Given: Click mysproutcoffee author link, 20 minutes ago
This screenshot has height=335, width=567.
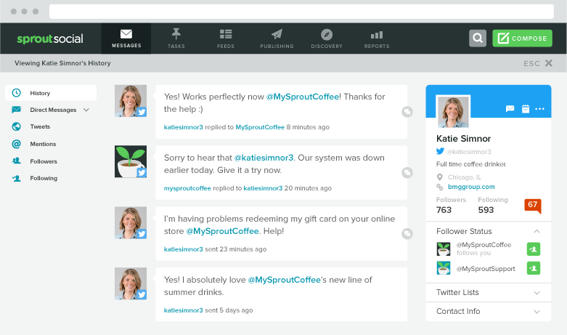Looking at the screenshot, I should pos(187,188).
